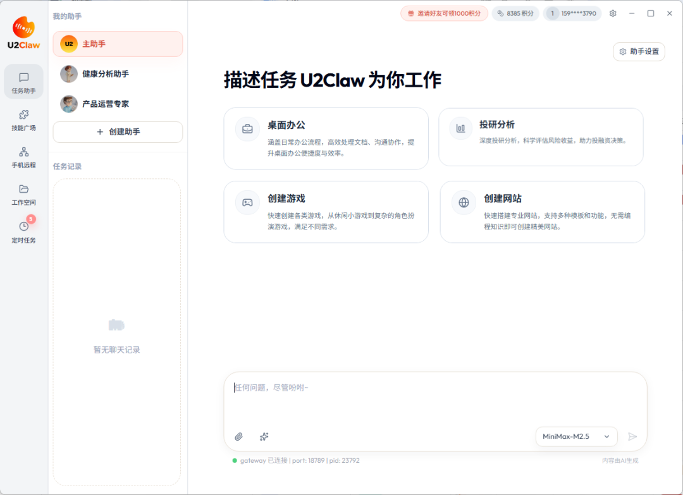
Task: Send the message with the arrow icon
Action: click(632, 436)
